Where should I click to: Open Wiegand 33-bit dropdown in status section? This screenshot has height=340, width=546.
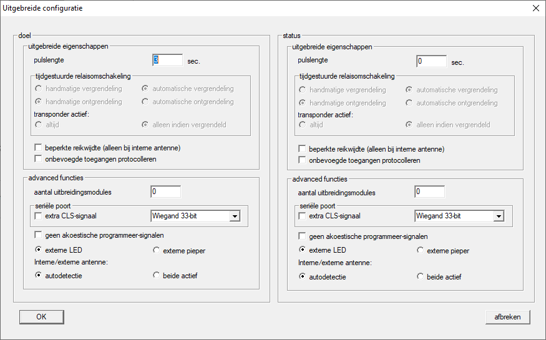(x=498, y=216)
